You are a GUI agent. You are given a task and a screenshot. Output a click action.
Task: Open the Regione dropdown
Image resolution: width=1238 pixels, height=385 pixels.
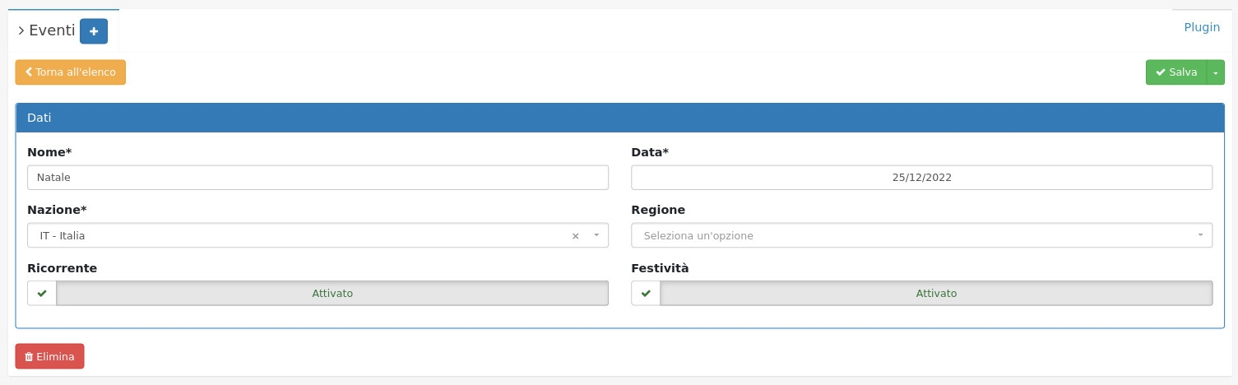(x=921, y=236)
